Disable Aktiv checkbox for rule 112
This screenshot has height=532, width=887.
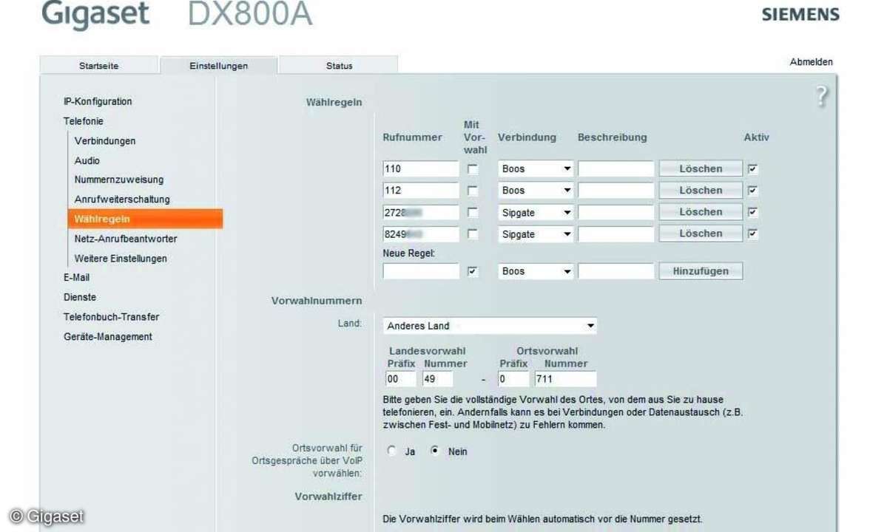[x=752, y=191]
